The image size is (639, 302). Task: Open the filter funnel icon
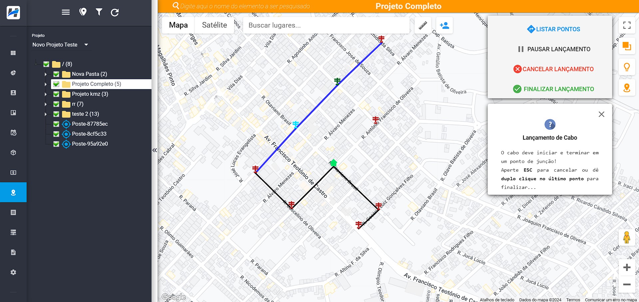99,12
